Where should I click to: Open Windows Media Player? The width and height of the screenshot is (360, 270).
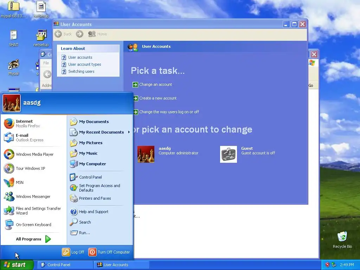click(x=29, y=154)
